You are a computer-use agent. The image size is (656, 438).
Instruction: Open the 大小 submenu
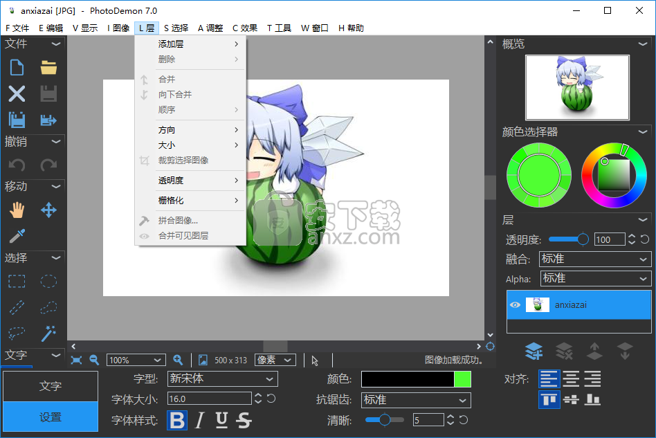tap(190, 145)
